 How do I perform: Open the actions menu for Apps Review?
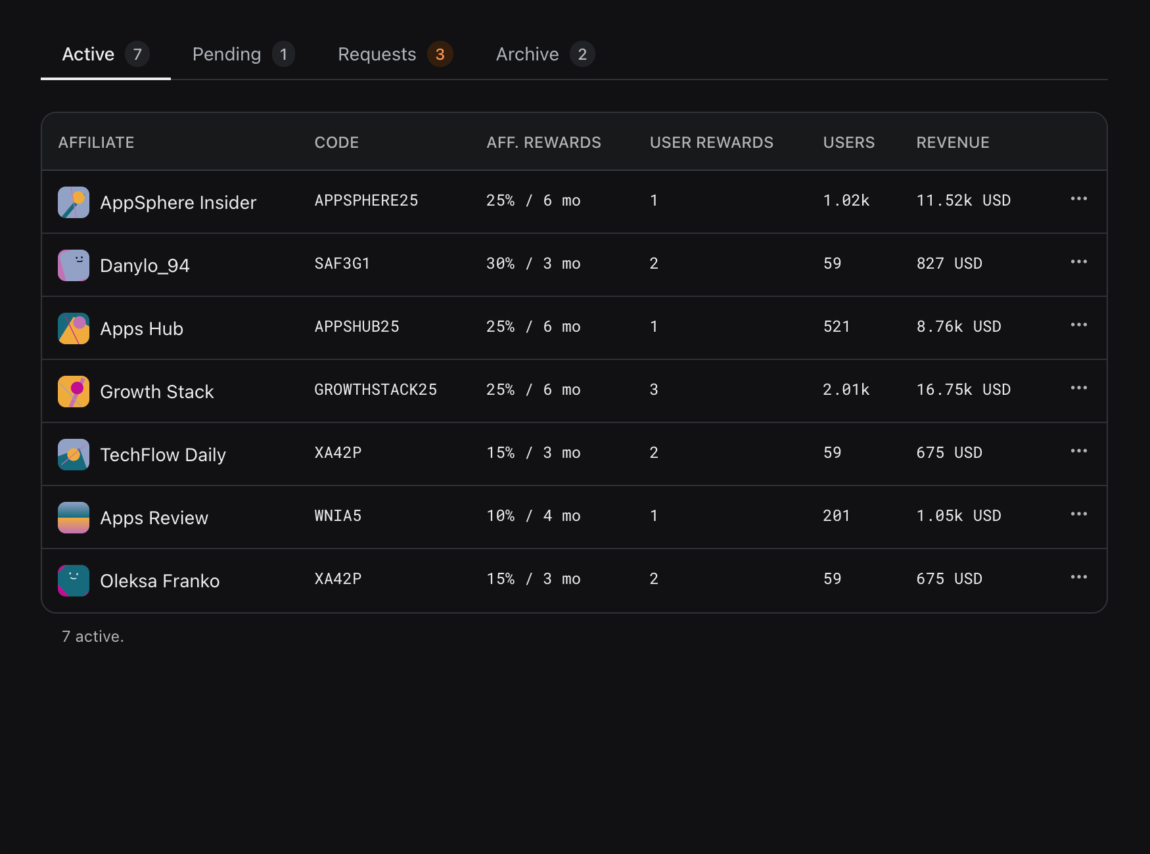(1078, 514)
